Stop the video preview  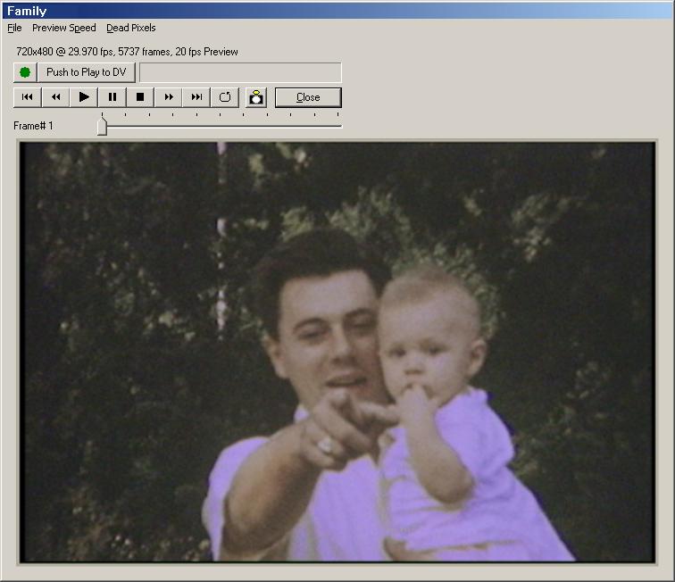pos(140,97)
